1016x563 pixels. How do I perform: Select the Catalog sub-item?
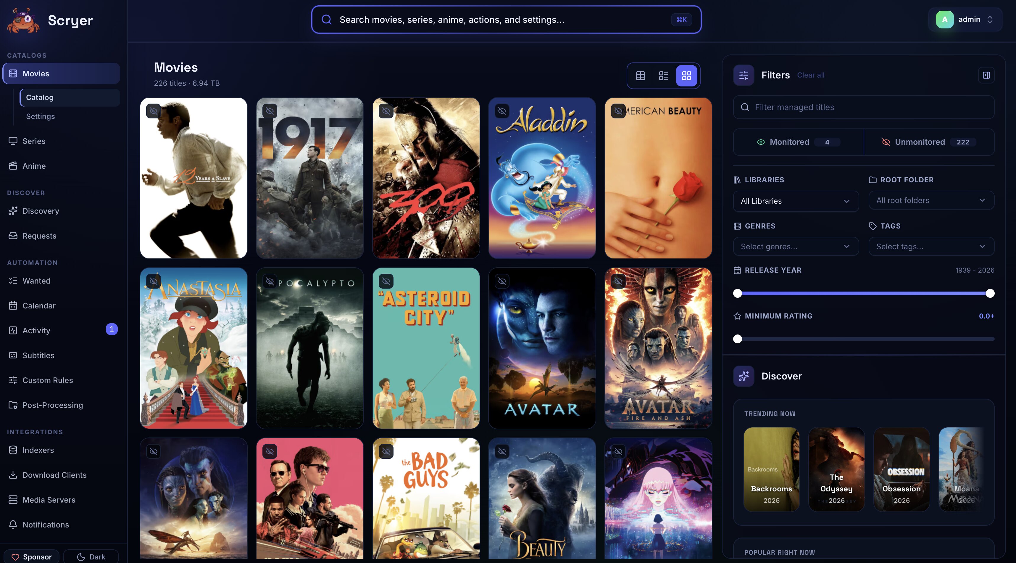coord(70,97)
